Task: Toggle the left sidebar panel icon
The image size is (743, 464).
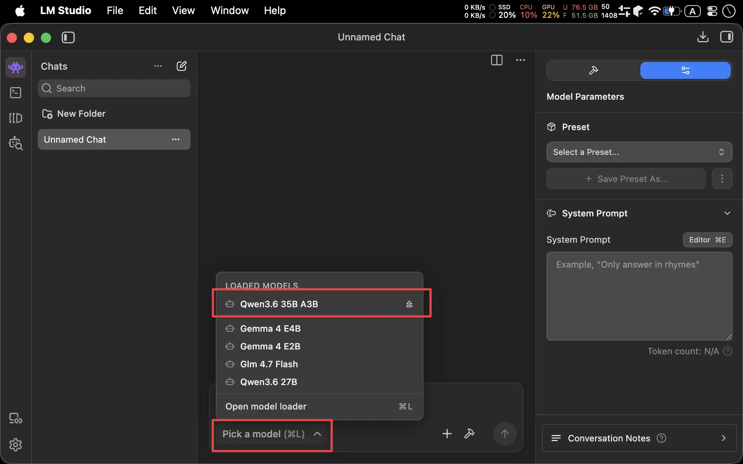Action: [x=68, y=37]
